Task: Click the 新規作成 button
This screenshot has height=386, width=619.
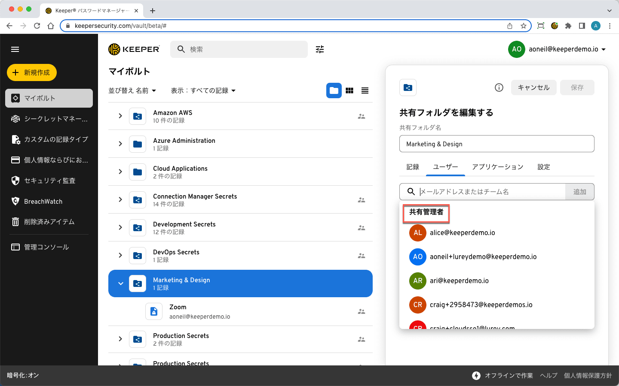Action: pos(32,72)
